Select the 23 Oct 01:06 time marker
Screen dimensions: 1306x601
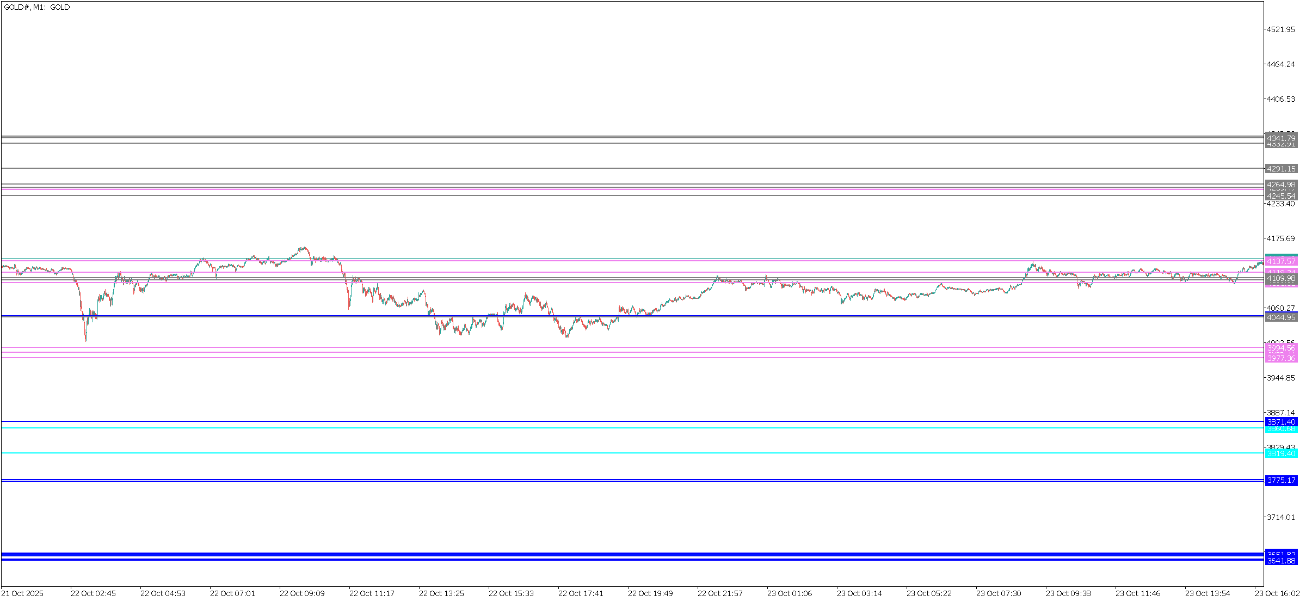pos(790,593)
